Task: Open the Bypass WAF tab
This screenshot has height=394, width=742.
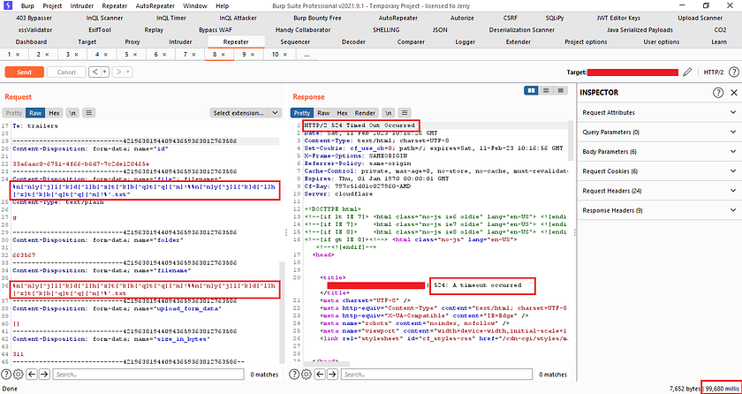Action: pos(216,30)
